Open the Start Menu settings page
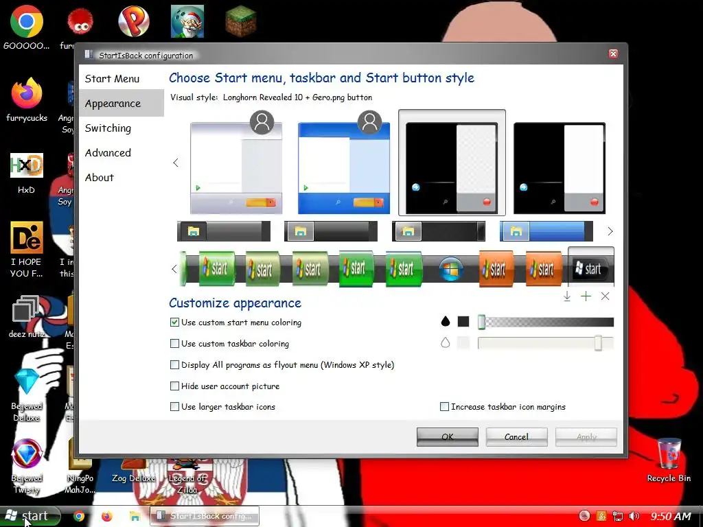The height and width of the screenshot is (527, 703). click(x=112, y=79)
